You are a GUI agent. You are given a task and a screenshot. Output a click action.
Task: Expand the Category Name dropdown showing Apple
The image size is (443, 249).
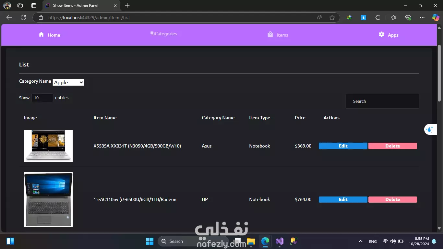(x=68, y=82)
